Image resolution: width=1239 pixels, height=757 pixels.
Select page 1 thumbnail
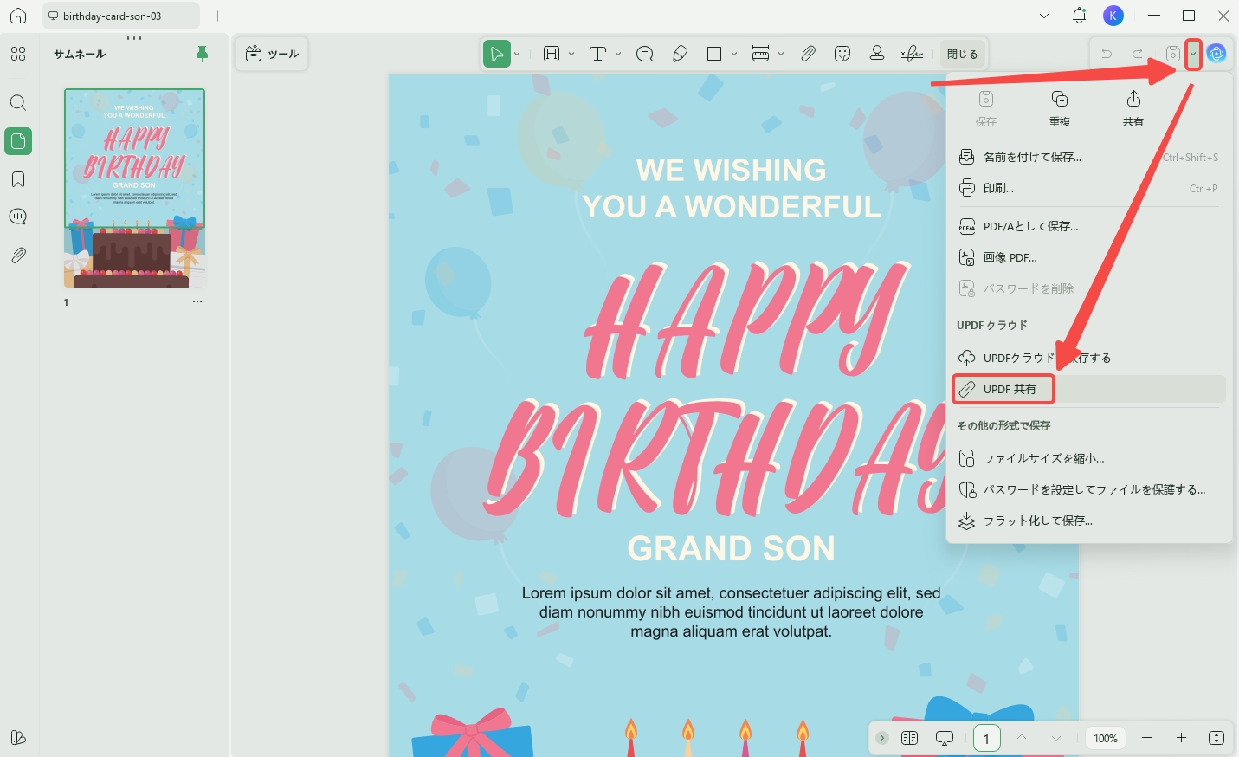pos(135,188)
